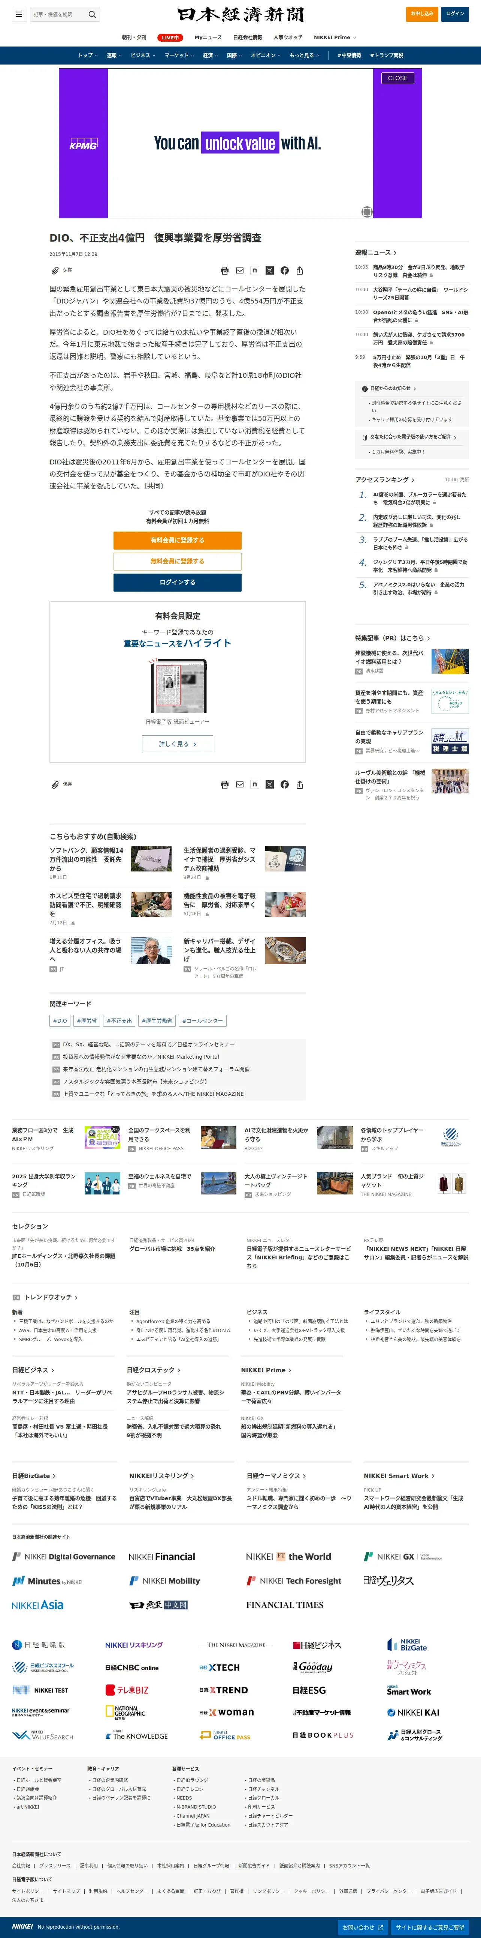Open Myニュース in the header
Viewport: 481px width, 1938px height.
click(x=208, y=37)
